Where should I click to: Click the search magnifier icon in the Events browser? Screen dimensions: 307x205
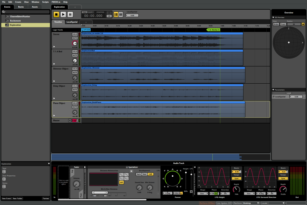point(3,12)
